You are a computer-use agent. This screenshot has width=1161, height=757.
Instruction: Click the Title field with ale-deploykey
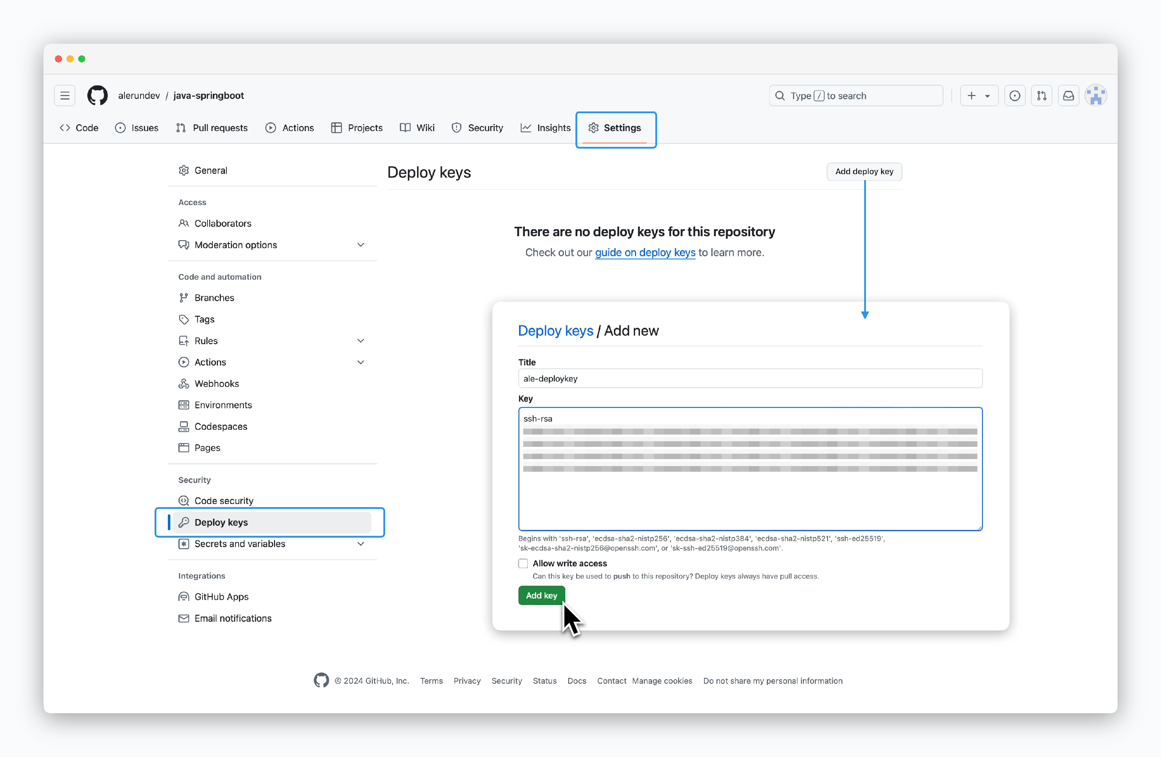[750, 378]
